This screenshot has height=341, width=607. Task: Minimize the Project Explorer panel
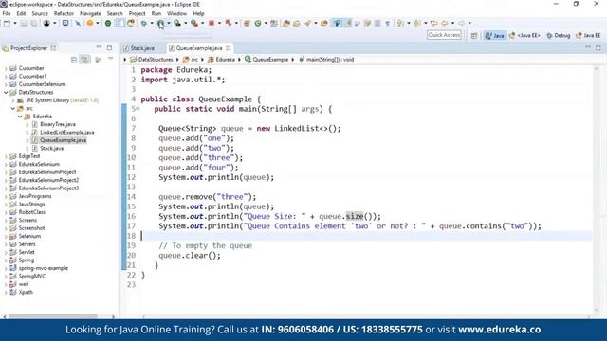tap(99, 47)
